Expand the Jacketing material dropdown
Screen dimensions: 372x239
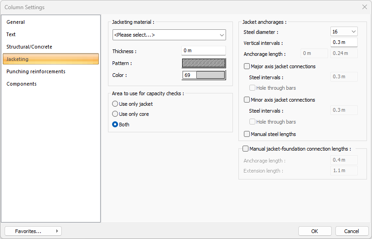tap(169, 35)
